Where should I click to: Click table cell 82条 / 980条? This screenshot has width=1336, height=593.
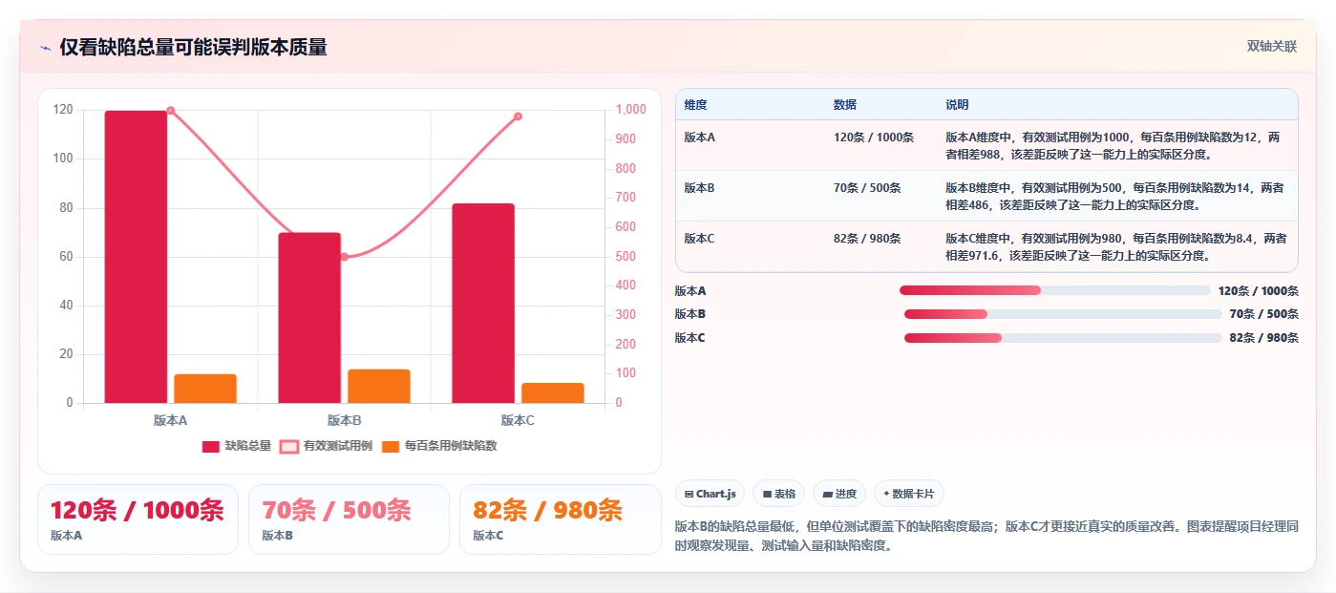pyautogui.click(x=867, y=239)
